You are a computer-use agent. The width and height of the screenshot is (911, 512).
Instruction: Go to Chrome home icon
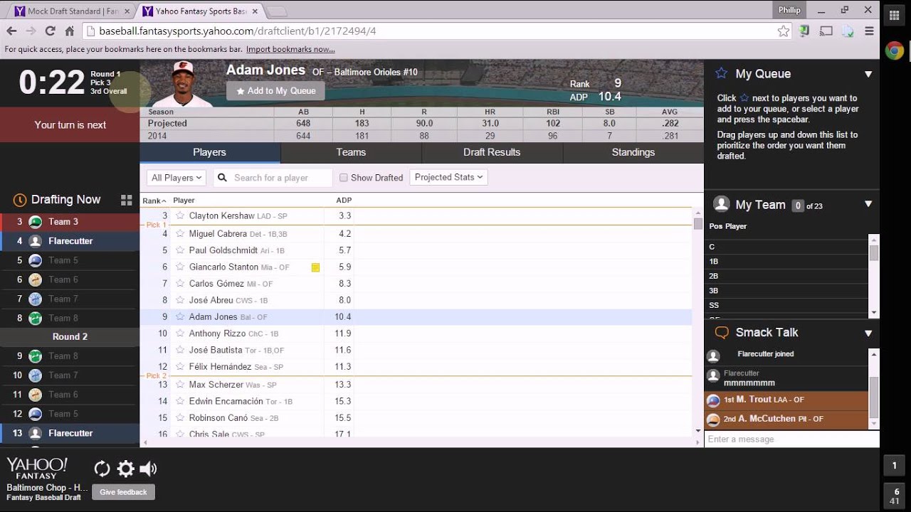70,31
